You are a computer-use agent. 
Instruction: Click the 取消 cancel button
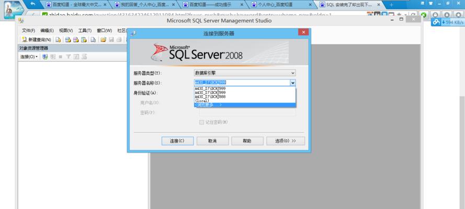(x=212, y=141)
